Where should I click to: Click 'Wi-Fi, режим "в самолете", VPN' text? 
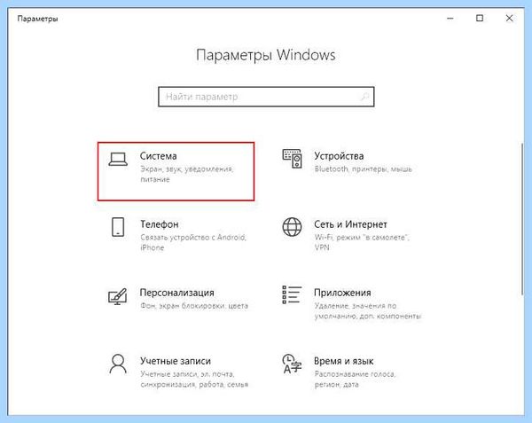362,242
